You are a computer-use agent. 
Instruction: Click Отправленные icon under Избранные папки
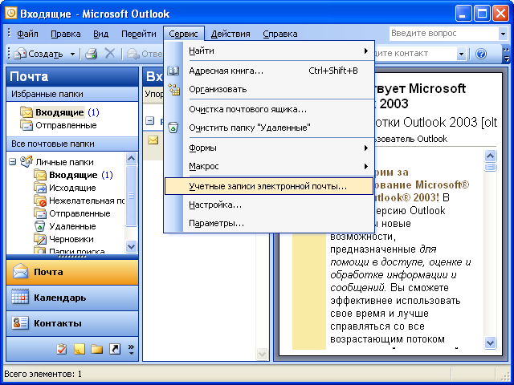27,125
